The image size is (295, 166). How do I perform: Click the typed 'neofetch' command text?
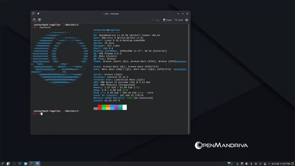pos(45,27)
